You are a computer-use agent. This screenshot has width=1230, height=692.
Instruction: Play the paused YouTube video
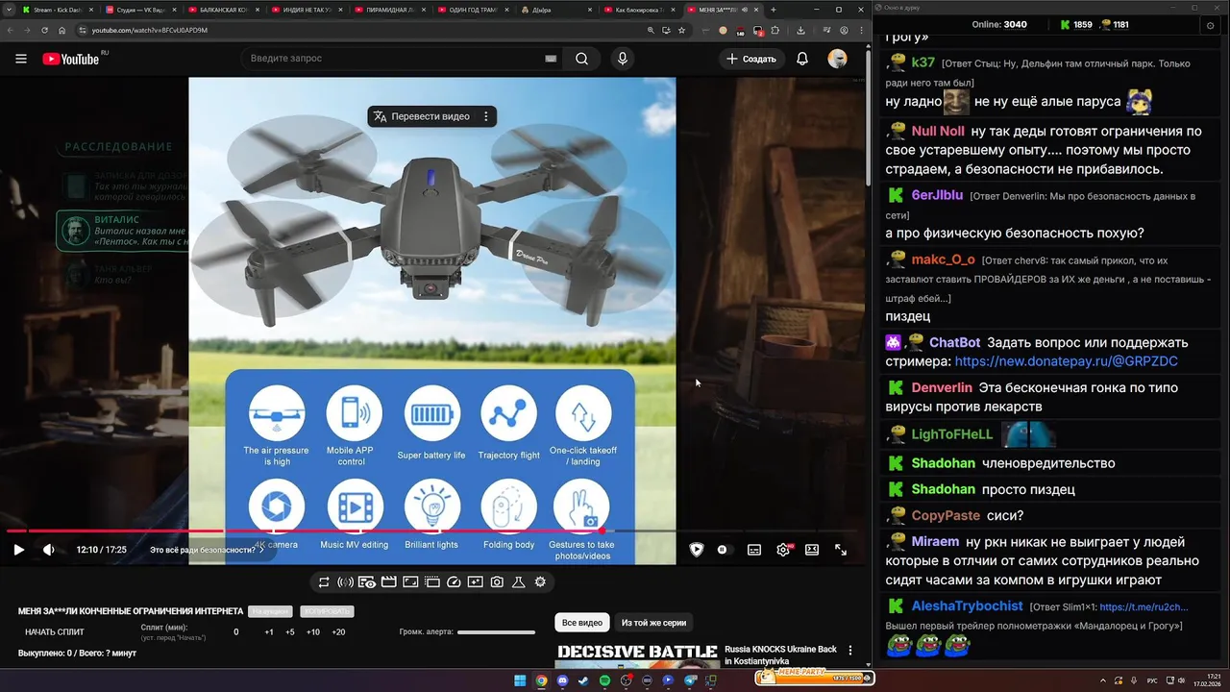pyautogui.click(x=18, y=550)
